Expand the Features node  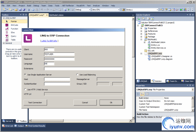pos(141,34)
